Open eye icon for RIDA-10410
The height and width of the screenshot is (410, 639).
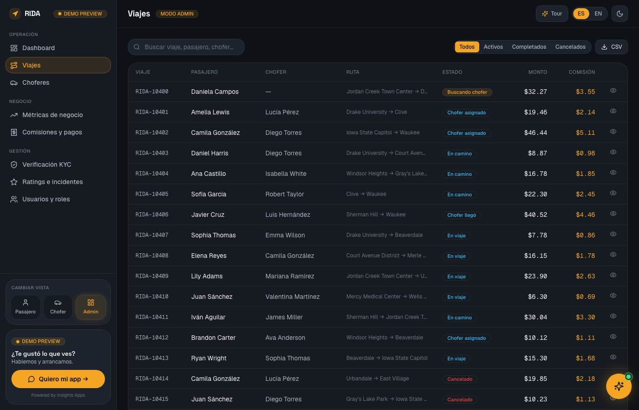click(613, 296)
